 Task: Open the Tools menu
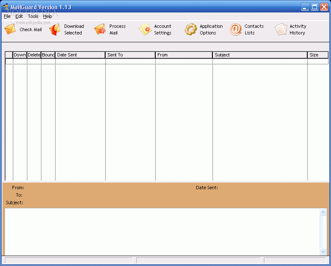(x=33, y=16)
